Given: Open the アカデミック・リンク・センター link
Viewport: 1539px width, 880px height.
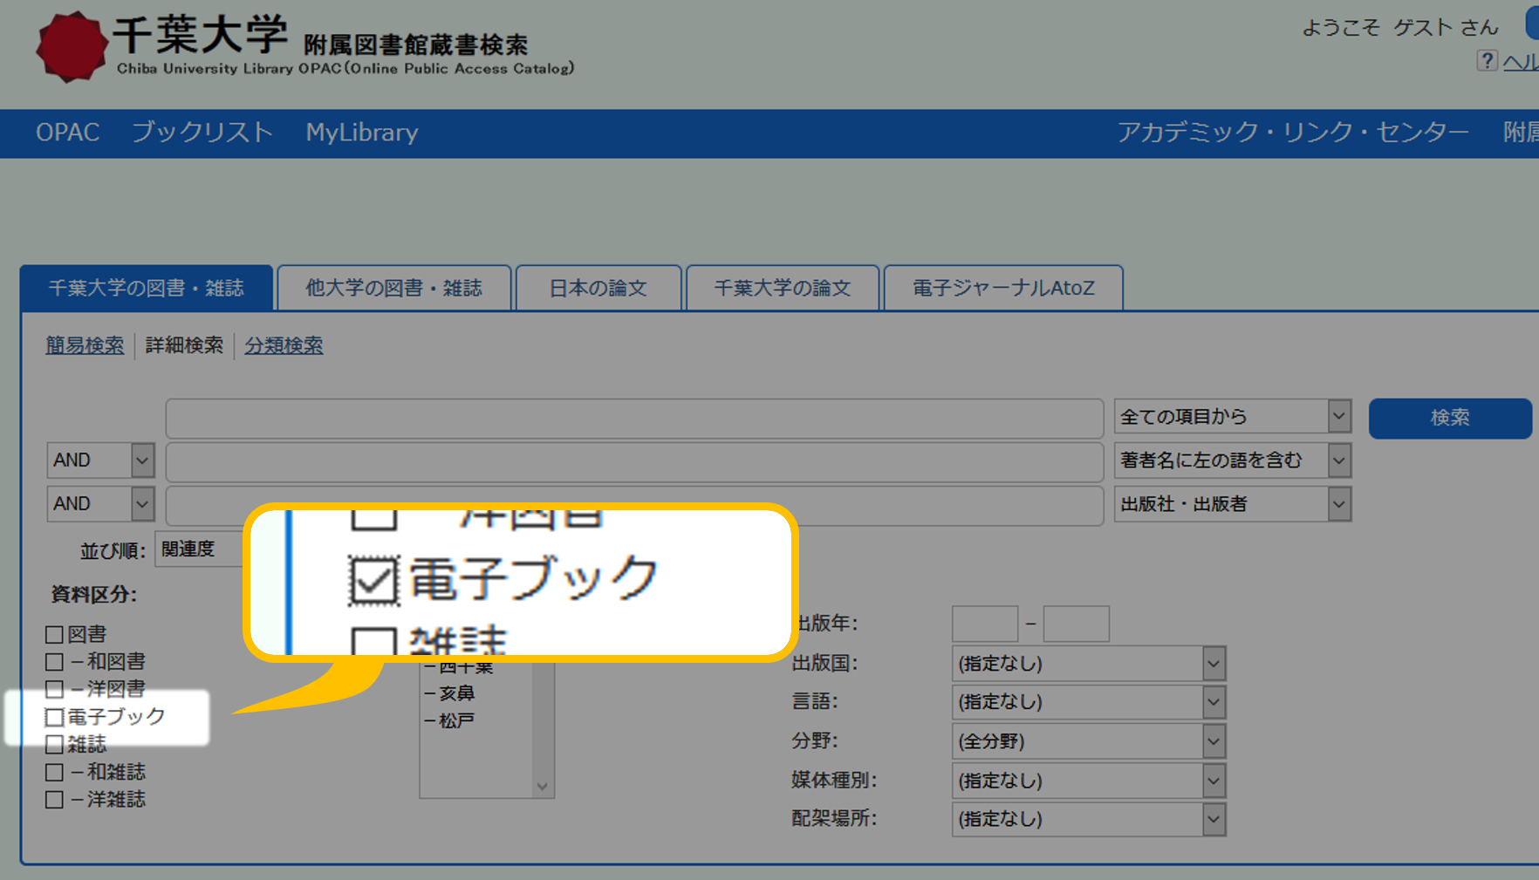Looking at the screenshot, I should click(x=1293, y=133).
